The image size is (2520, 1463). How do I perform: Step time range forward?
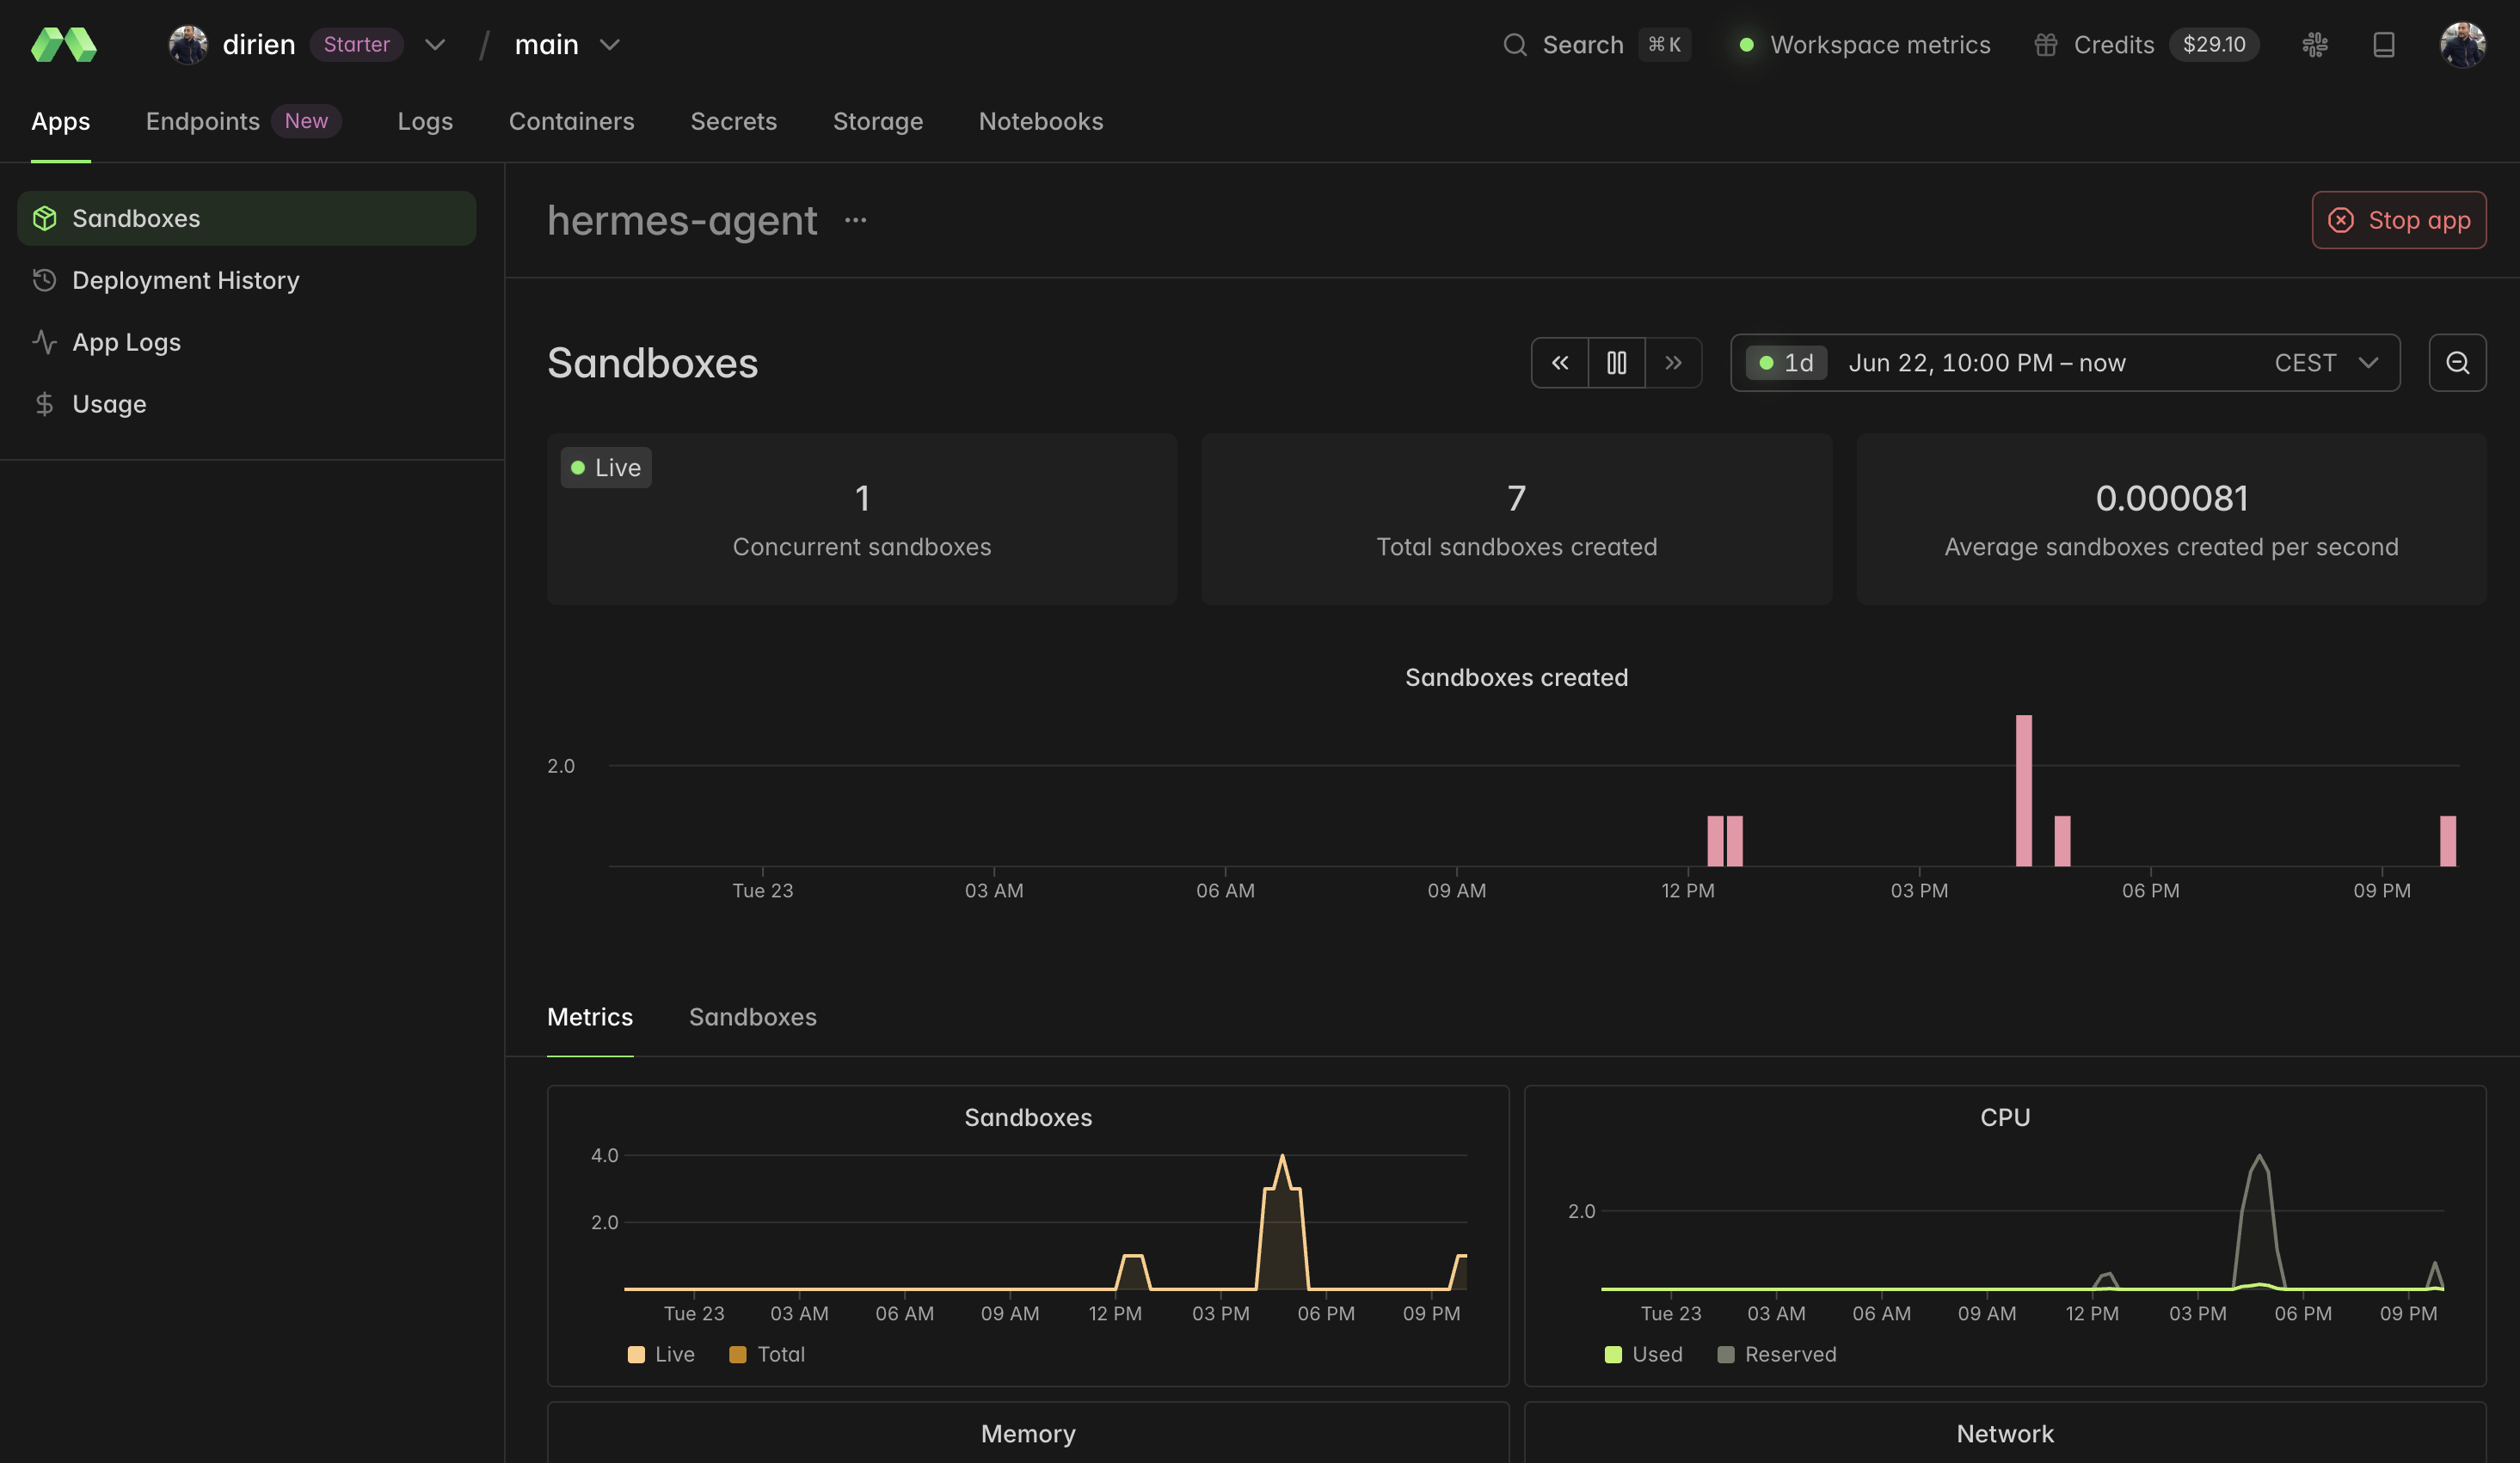(1673, 363)
